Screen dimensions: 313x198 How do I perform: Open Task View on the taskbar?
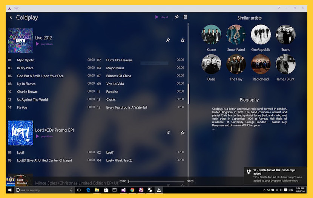(x=79, y=190)
